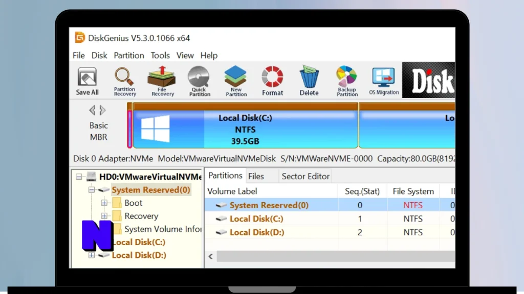Select the HD0:VMwareVirtualNVMe tree label
The height and width of the screenshot is (294, 524).
pyautogui.click(x=150, y=177)
